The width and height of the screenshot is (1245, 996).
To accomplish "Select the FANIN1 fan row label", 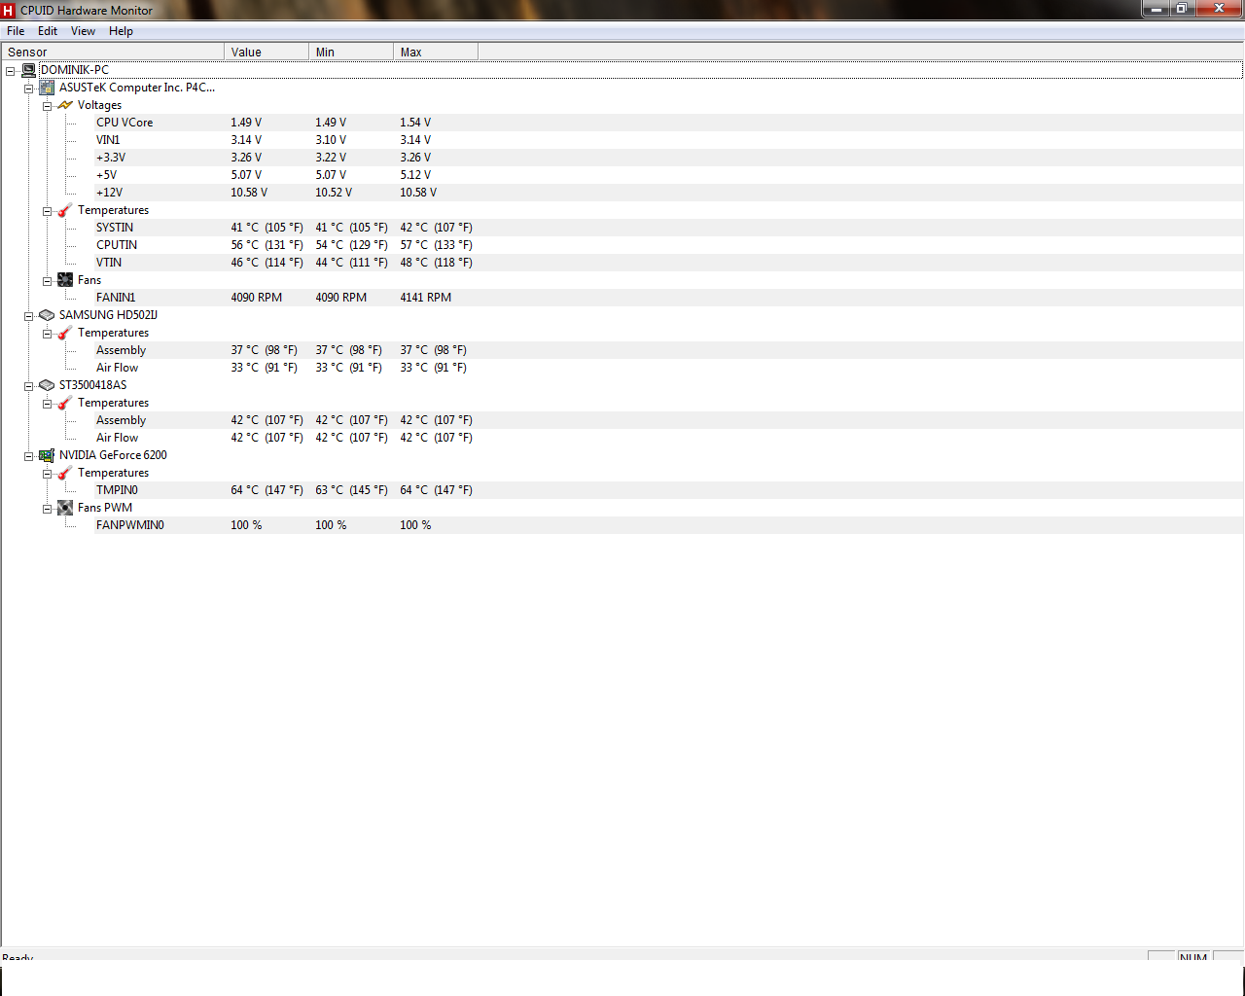I will pos(116,298).
